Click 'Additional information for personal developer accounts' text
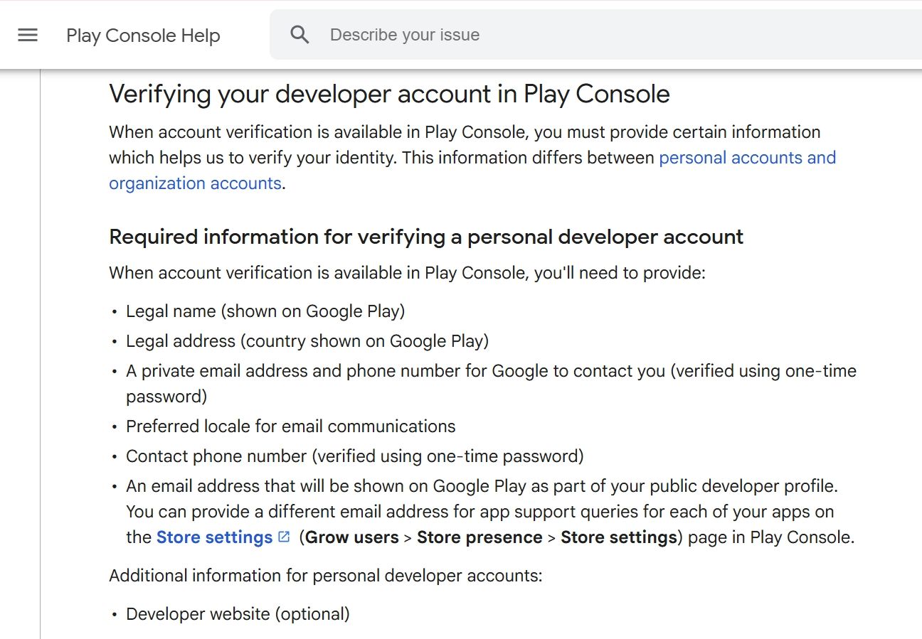 (326, 576)
